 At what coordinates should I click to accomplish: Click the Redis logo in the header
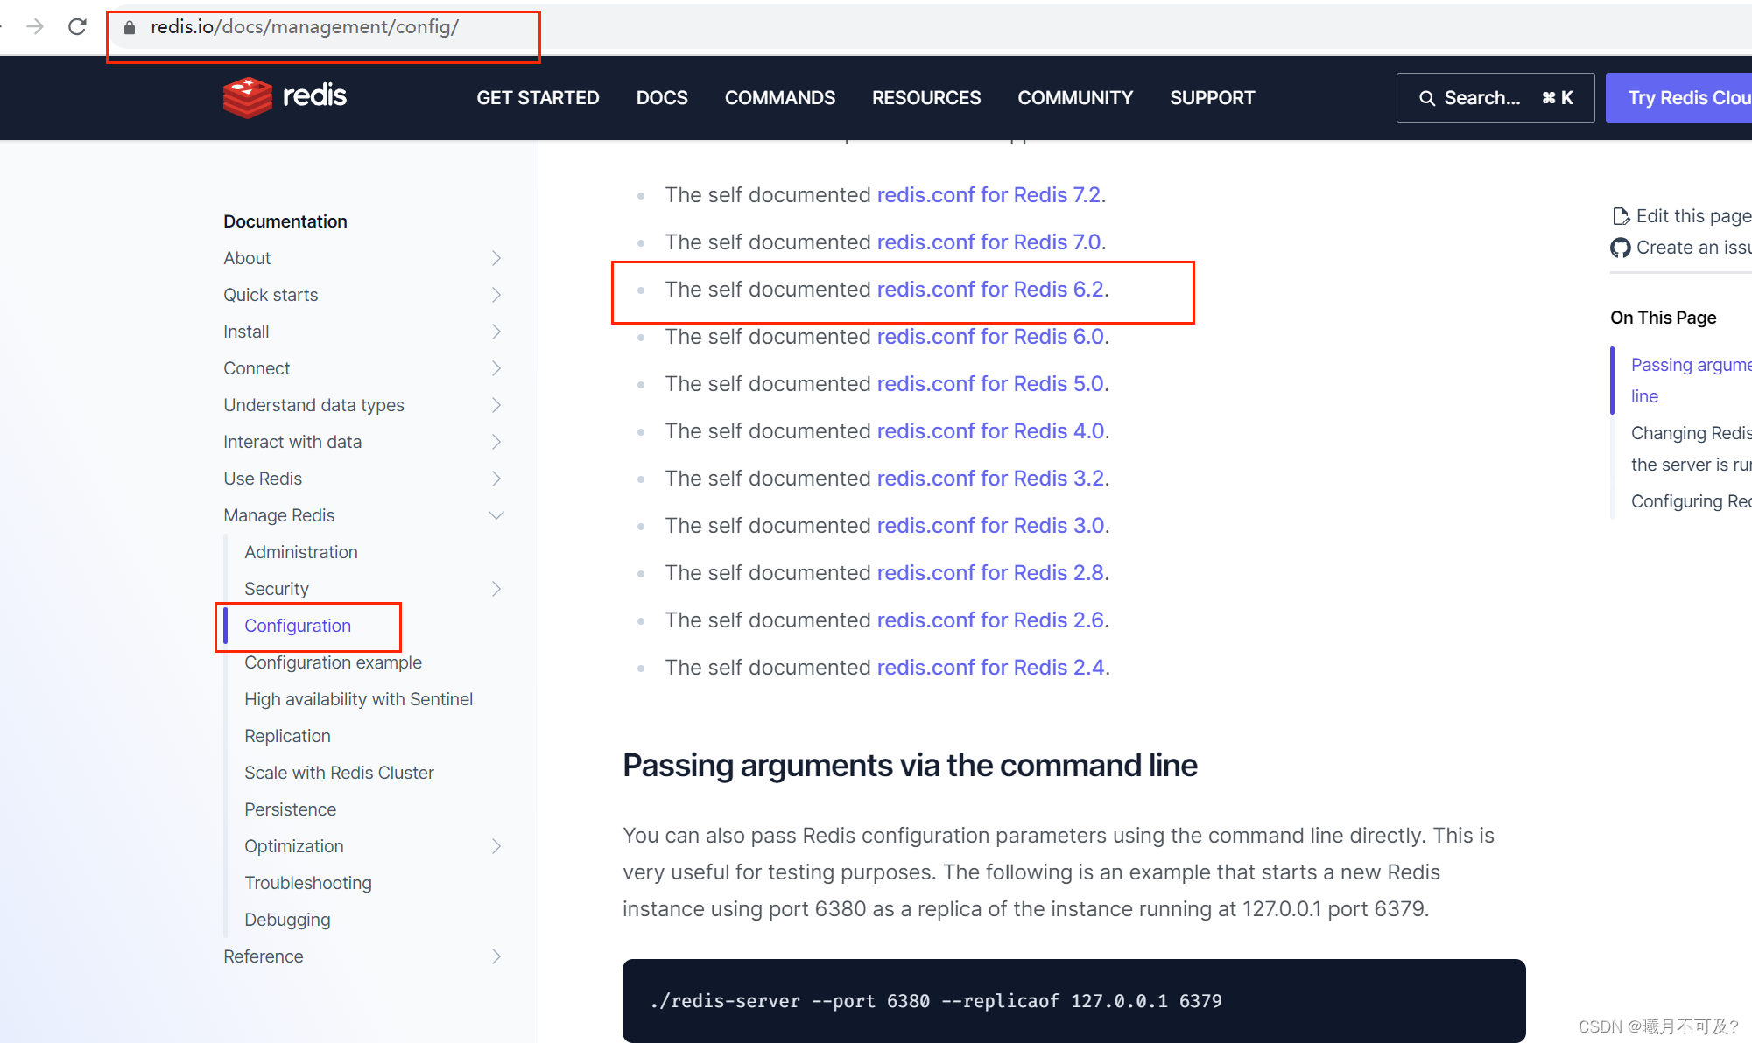click(285, 97)
